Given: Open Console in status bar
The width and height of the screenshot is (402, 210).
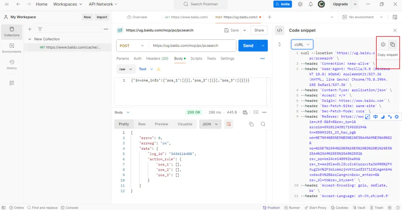Looking at the screenshot, I should (x=70, y=208).
